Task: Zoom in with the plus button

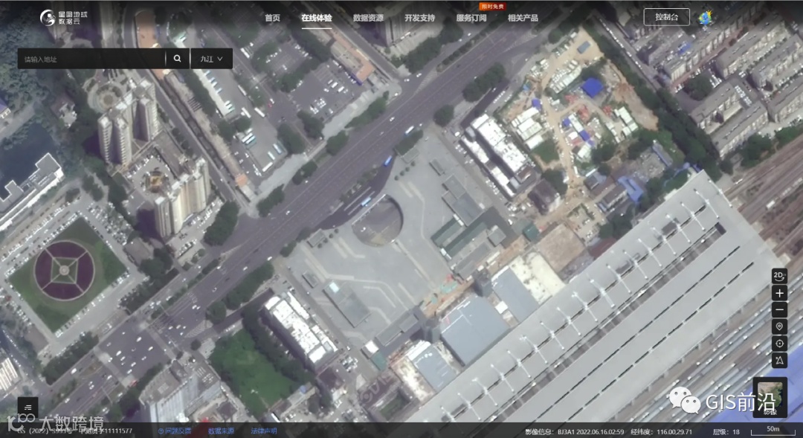Action: [x=779, y=293]
